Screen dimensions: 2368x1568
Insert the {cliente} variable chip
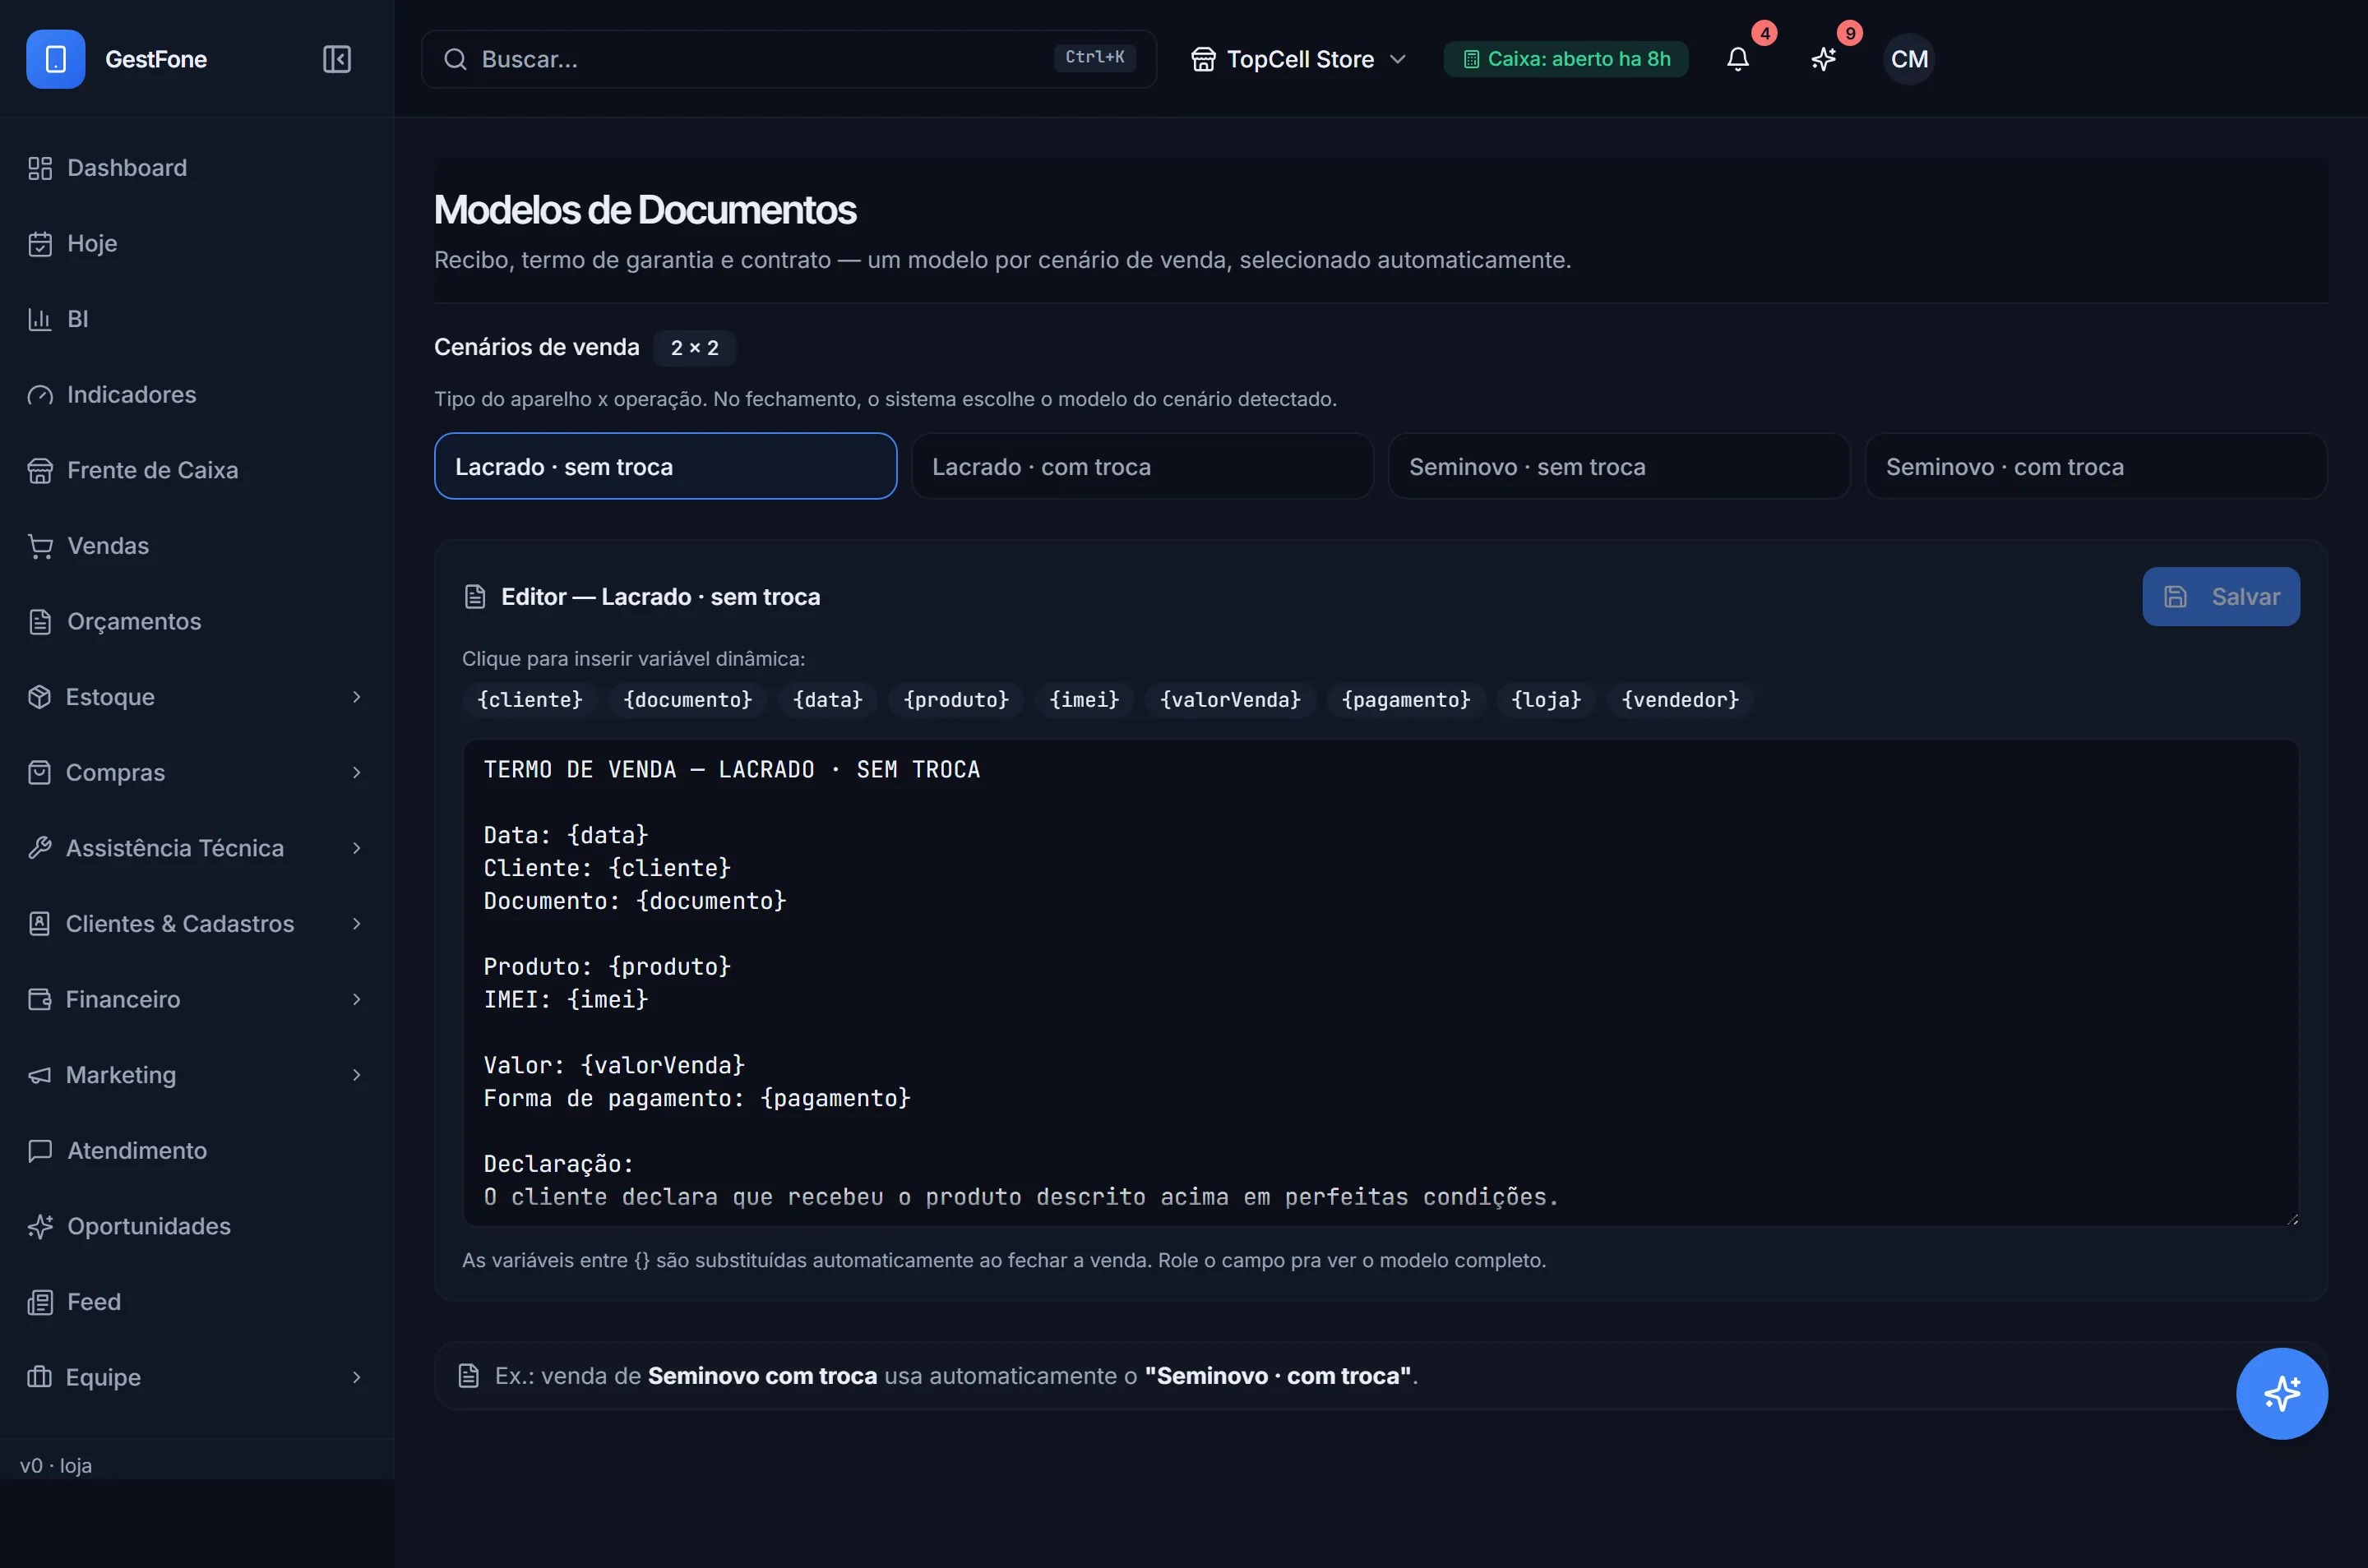tap(530, 700)
